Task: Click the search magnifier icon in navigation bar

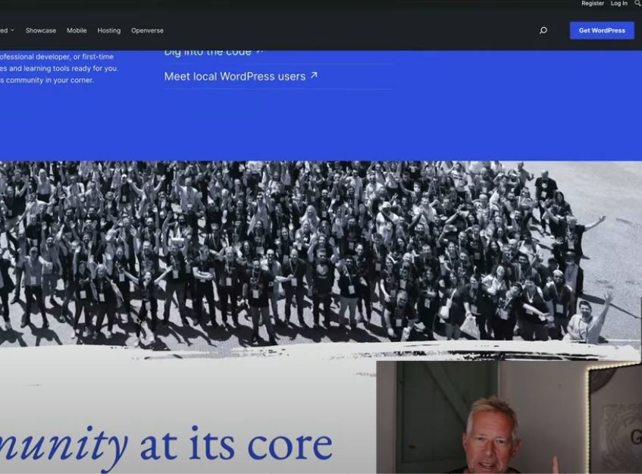Action: click(543, 30)
